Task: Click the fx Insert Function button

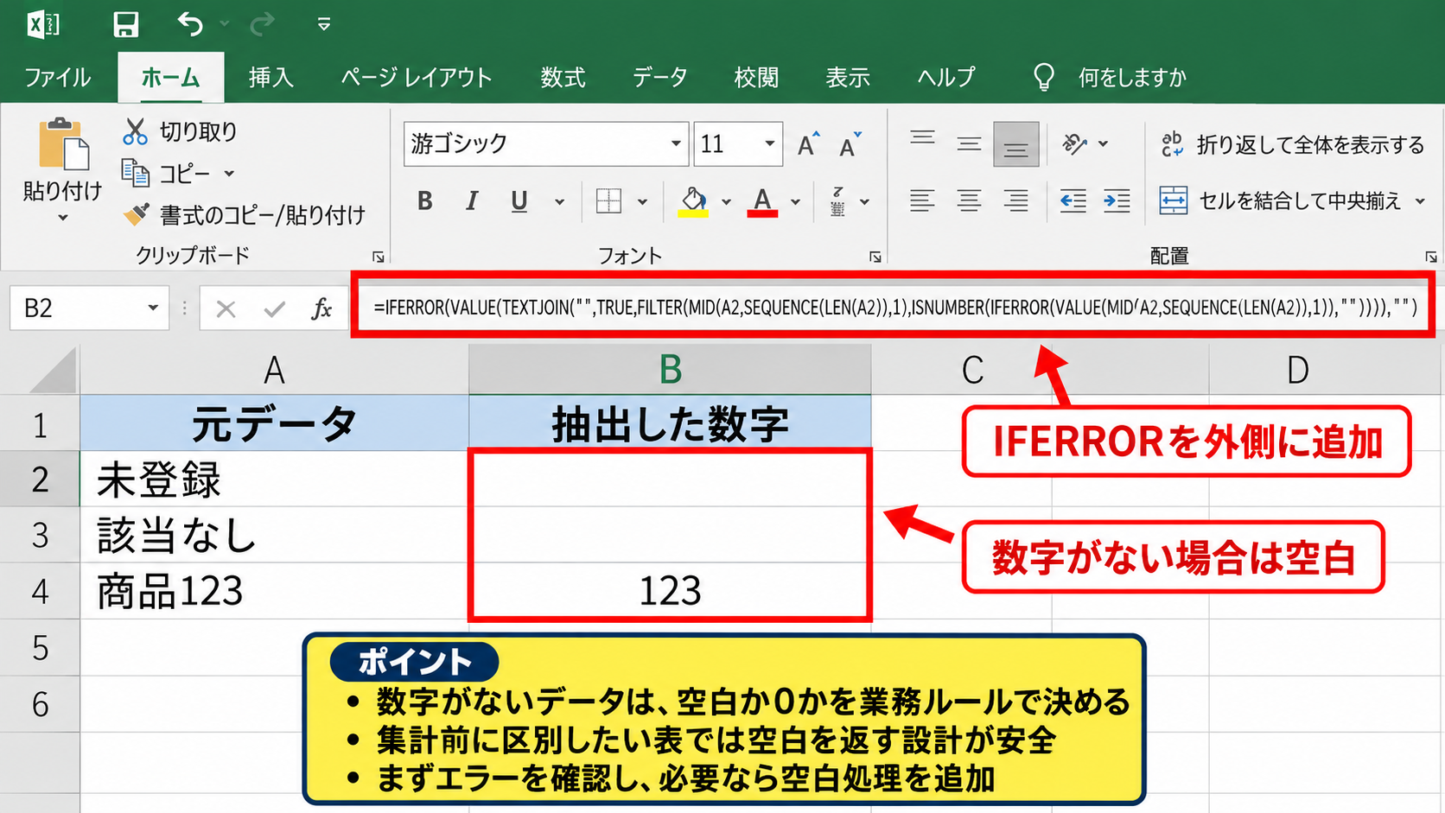Action: click(x=321, y=308)
